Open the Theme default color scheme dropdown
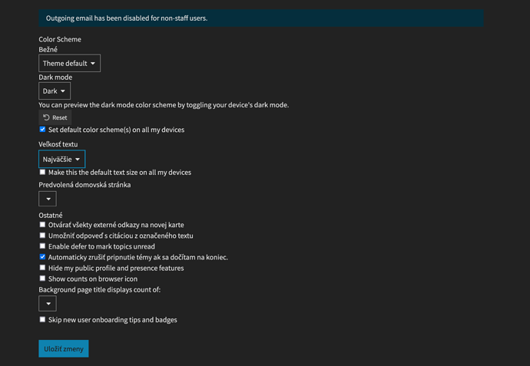 pos(69,63)
